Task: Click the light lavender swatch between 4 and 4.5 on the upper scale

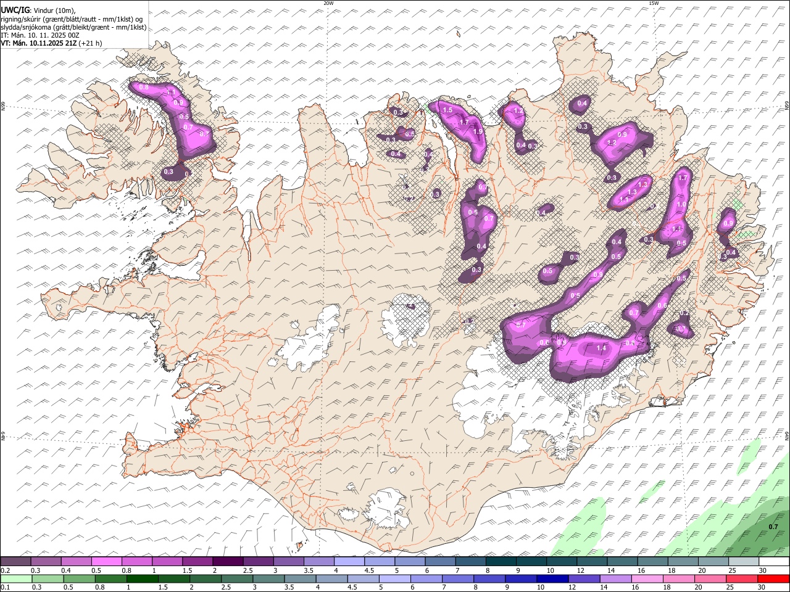Action: [349, 562]
